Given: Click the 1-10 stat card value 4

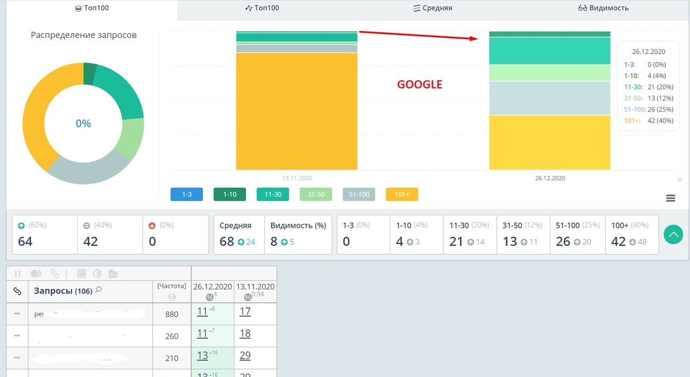Looking at the screenshot, I should coord(400,242).
